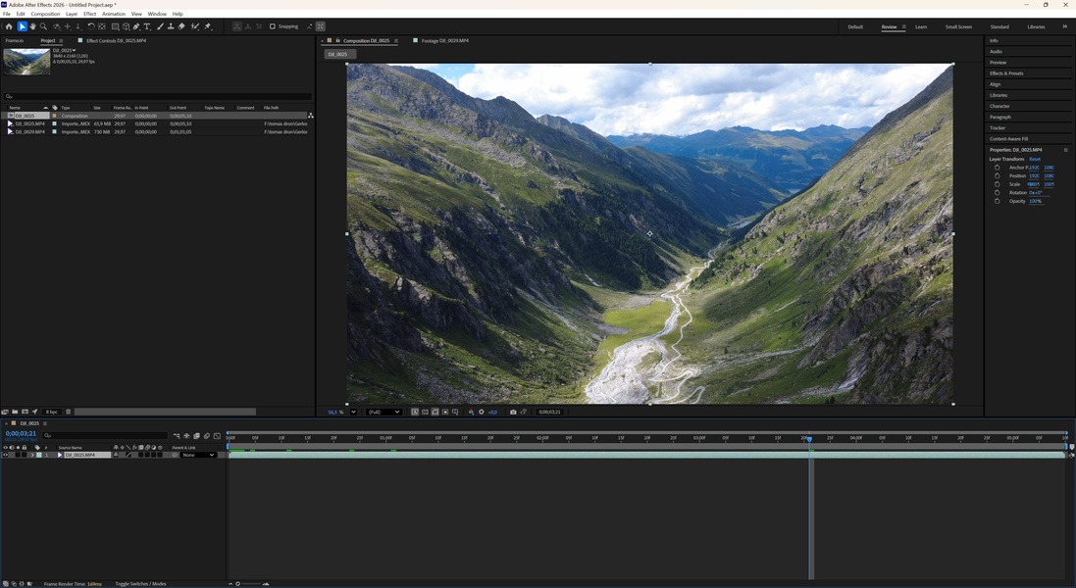Viewport: 1076px width, 588px height.
Task: Take a snapshot with camera icon
Action: point(513,412)
